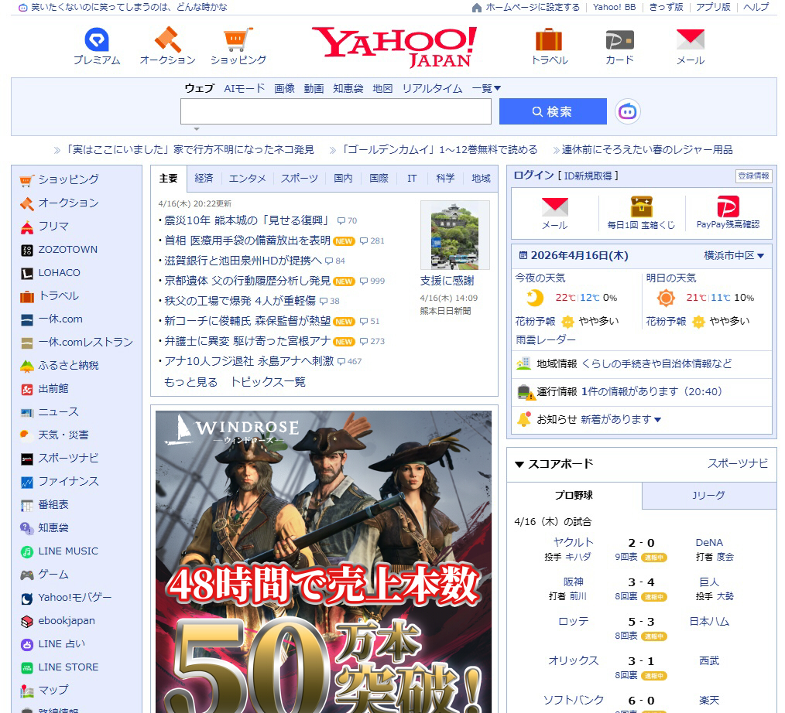Open the daily treasure chest lottery icon

(x=641, y=207)
